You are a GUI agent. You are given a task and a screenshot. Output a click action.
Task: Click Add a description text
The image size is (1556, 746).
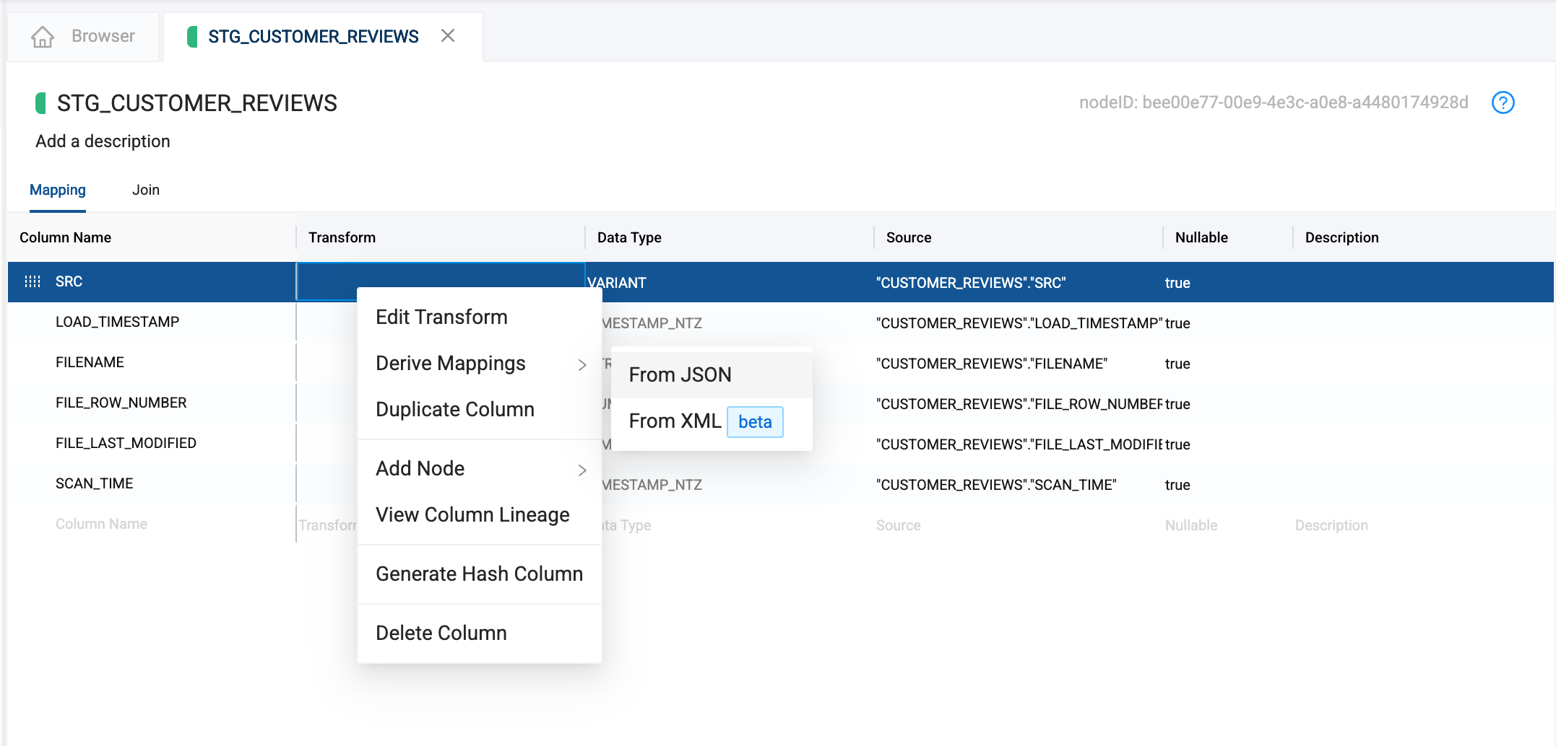[x=103, y=141]
